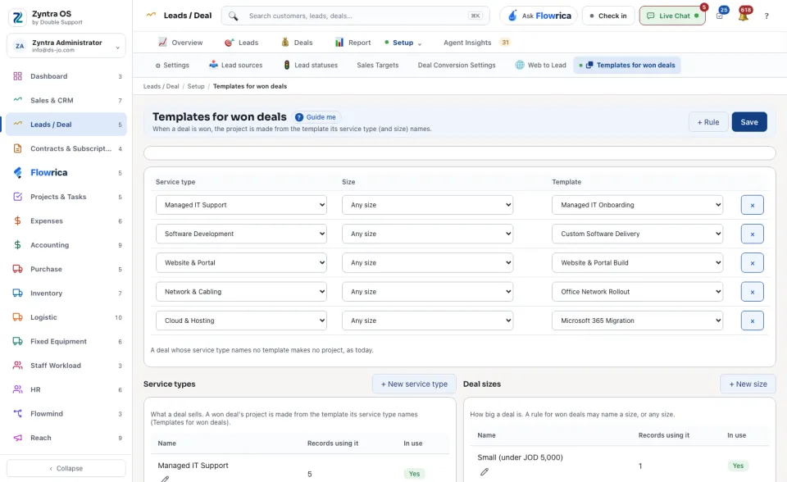Image resolution: width=787 pixels, height=482 pixels.
Task: Click the Guide me link
Action: click(x=316, y=117)
